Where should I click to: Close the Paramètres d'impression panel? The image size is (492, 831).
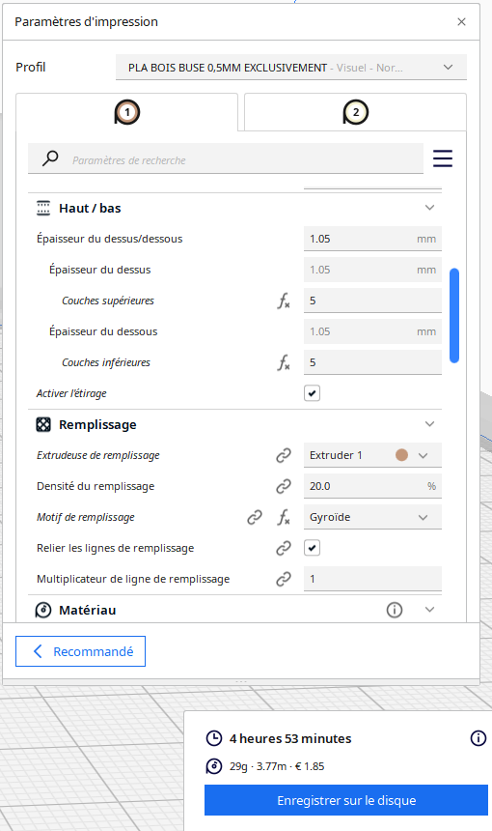(461, 21)
